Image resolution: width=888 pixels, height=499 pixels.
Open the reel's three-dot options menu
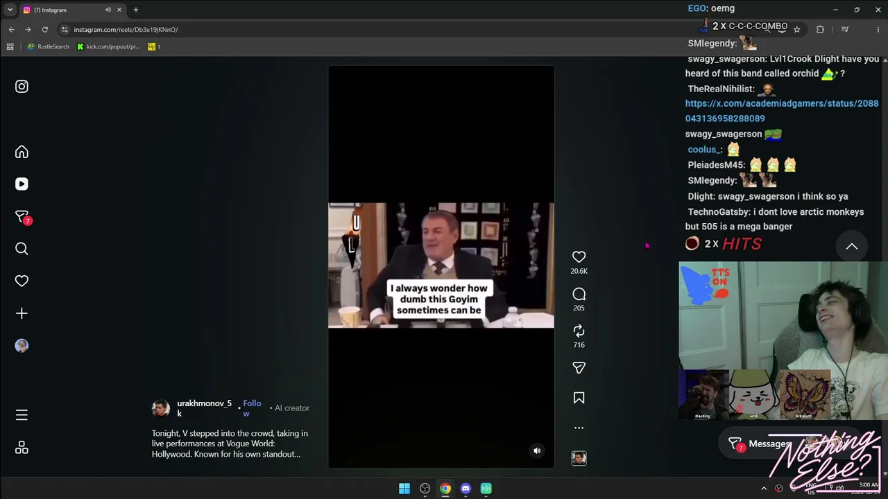coord(579,428)
